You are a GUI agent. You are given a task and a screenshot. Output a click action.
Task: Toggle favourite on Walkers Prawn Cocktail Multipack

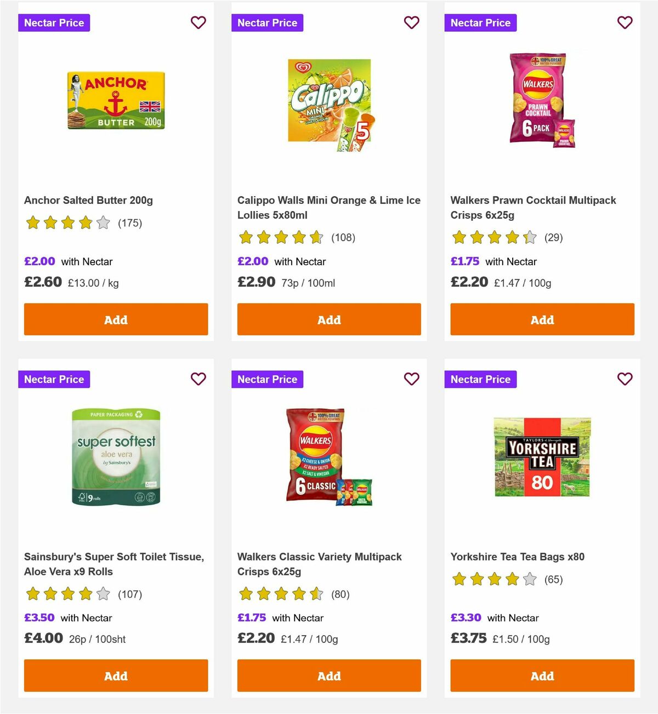pyautogui.click(x=625, y=22)
